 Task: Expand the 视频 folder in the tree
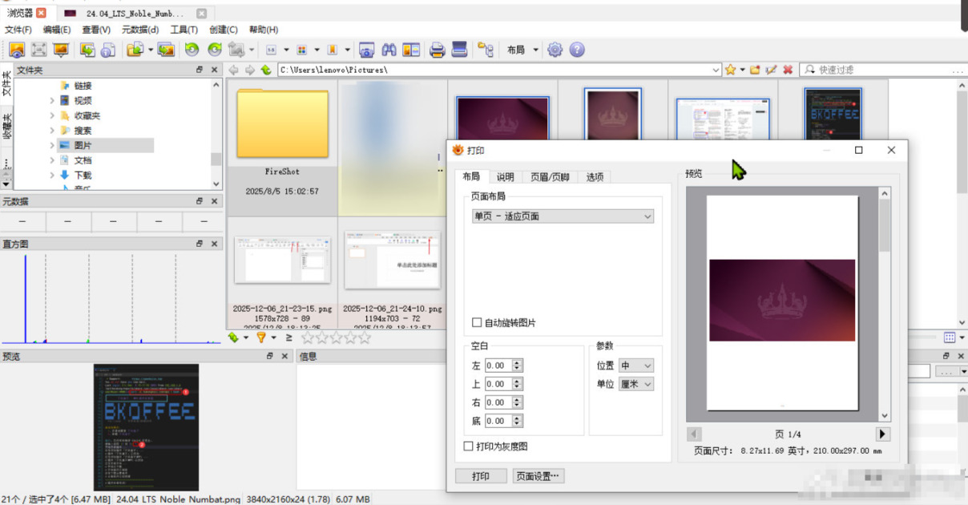(x=52, y=101)
